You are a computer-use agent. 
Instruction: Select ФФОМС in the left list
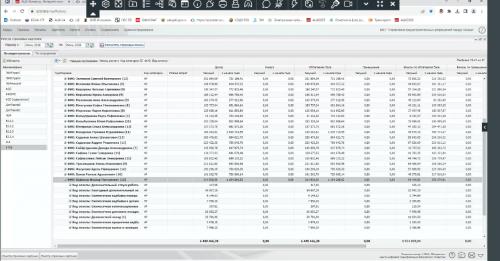[x=24, y=94]
